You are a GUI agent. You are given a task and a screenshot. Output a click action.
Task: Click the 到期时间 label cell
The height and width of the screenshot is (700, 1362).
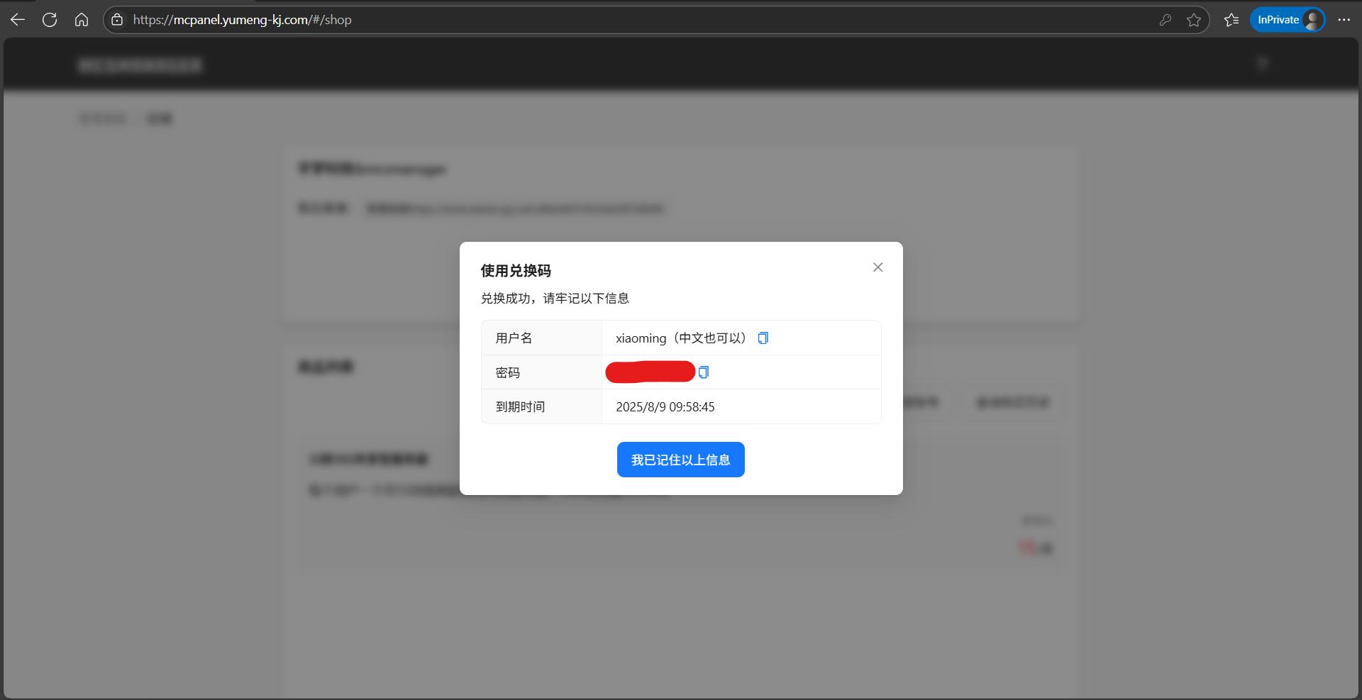click(x=520, y=407)
